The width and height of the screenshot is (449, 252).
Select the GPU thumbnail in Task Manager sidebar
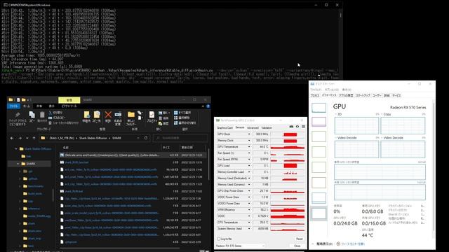coord(319,213)
